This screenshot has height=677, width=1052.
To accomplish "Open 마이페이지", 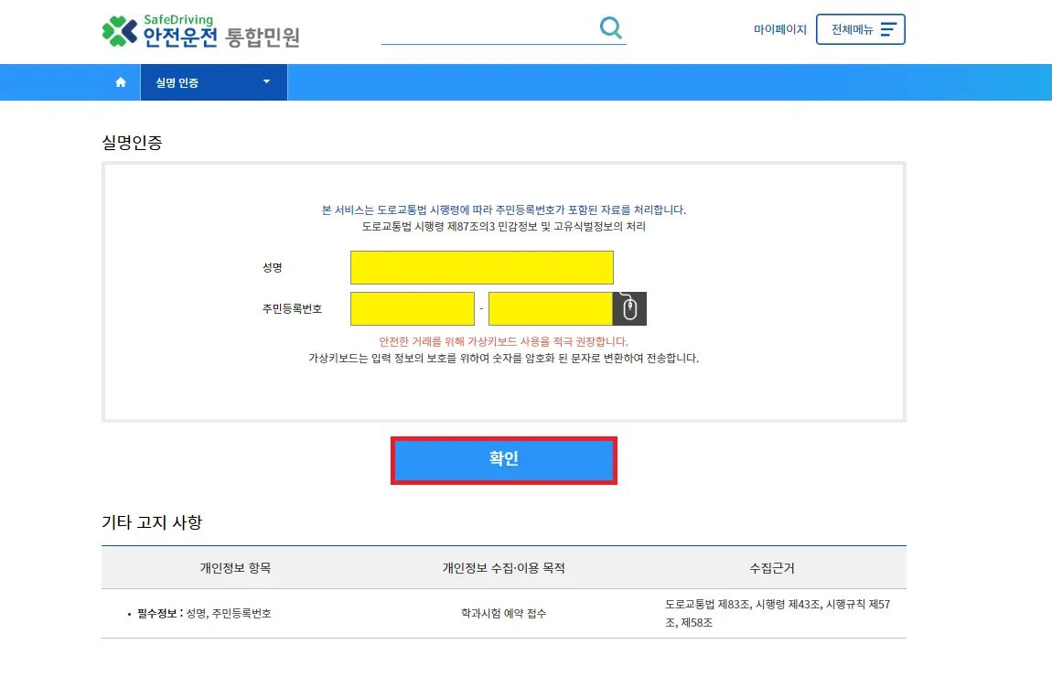I will tap(781, 29).
